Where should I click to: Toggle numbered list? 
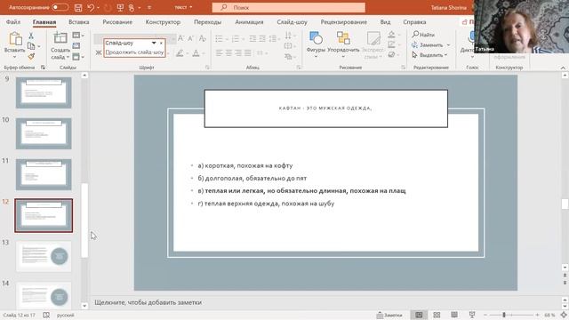click(235, 38)
